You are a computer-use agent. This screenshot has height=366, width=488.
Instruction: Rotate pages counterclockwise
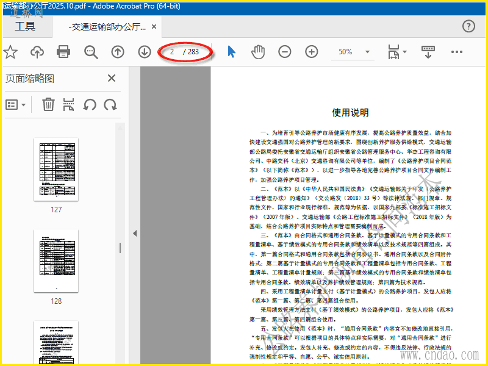pos(89,104)
